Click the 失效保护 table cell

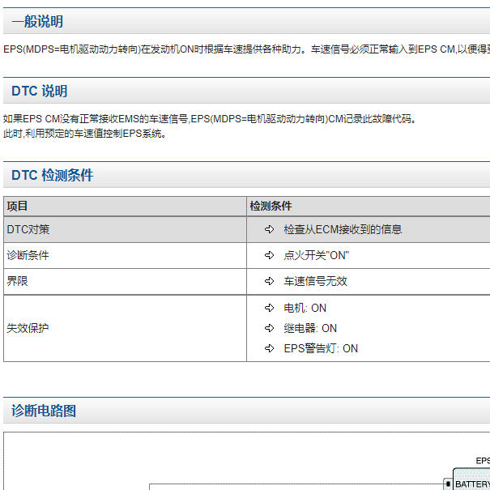click(x=125, y=329)
